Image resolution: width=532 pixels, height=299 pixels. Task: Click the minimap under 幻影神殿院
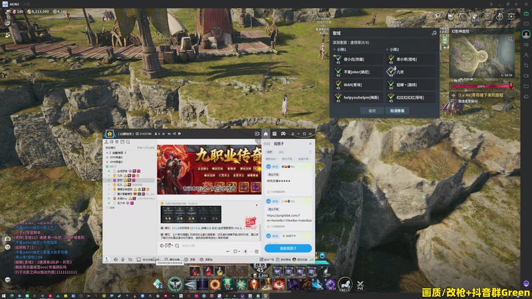click(481, 56)
